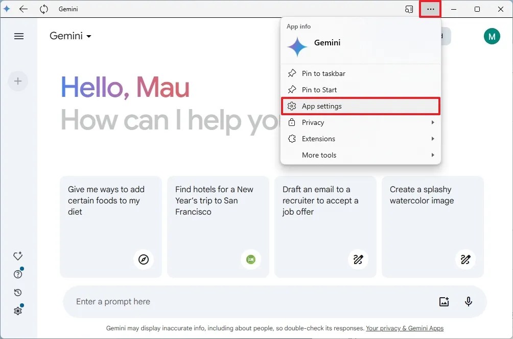Open the sidebar Settings gear icon
This screenshot has height=339, width=513.
18,311
